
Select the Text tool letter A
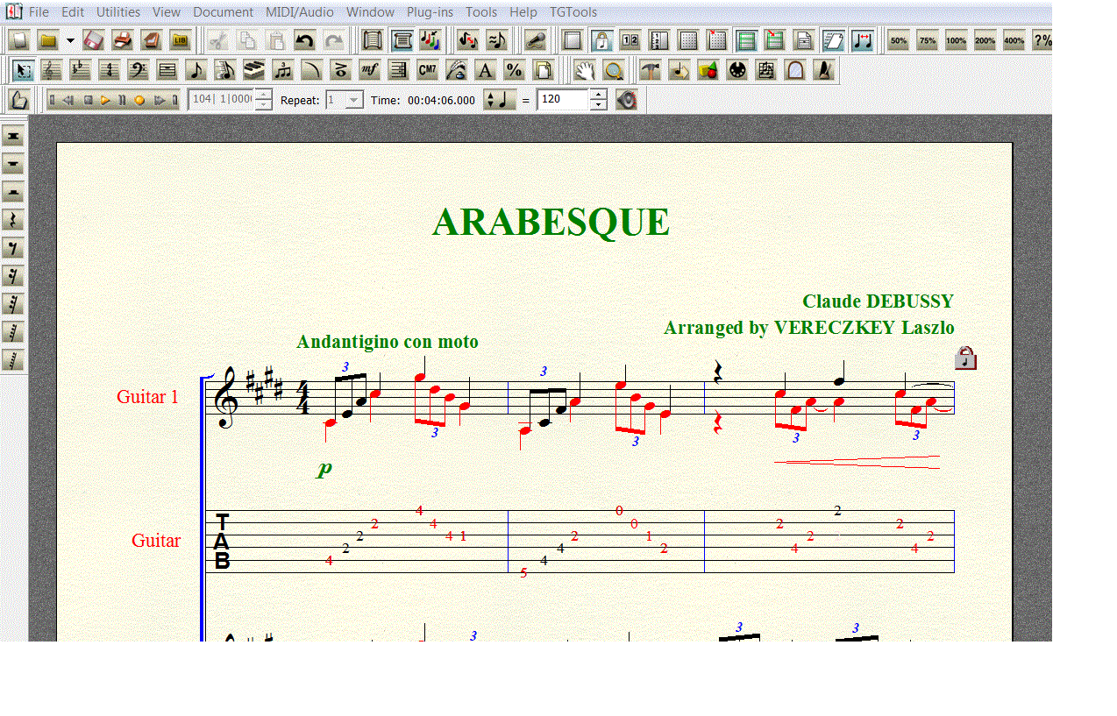(485, 70)
